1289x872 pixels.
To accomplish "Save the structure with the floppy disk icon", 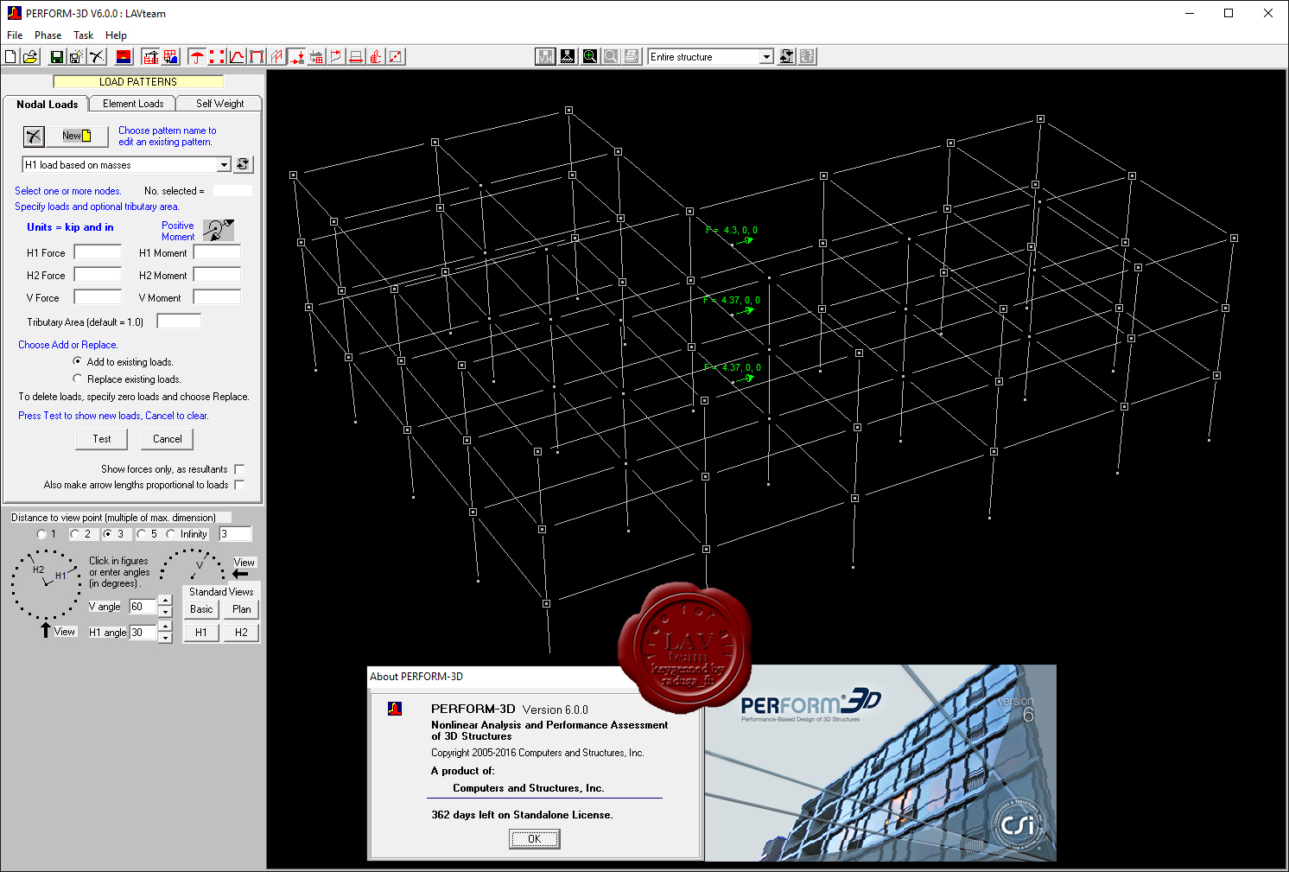I will 56,57.
